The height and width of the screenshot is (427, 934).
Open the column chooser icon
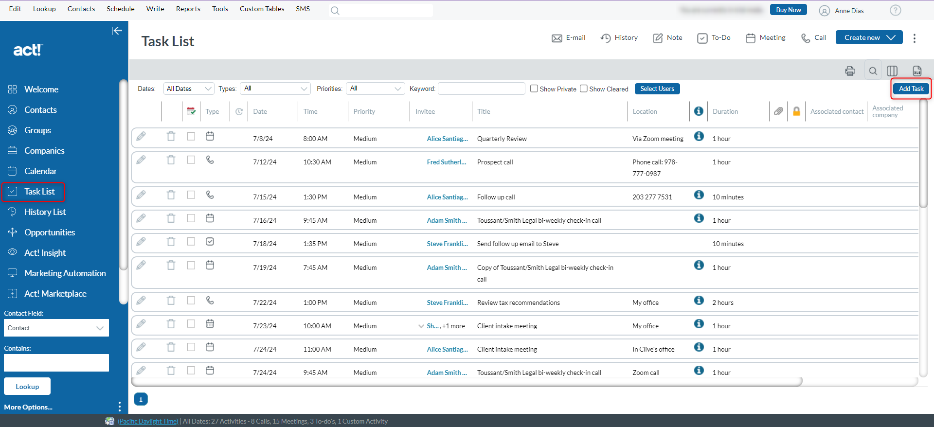(892, 71)
